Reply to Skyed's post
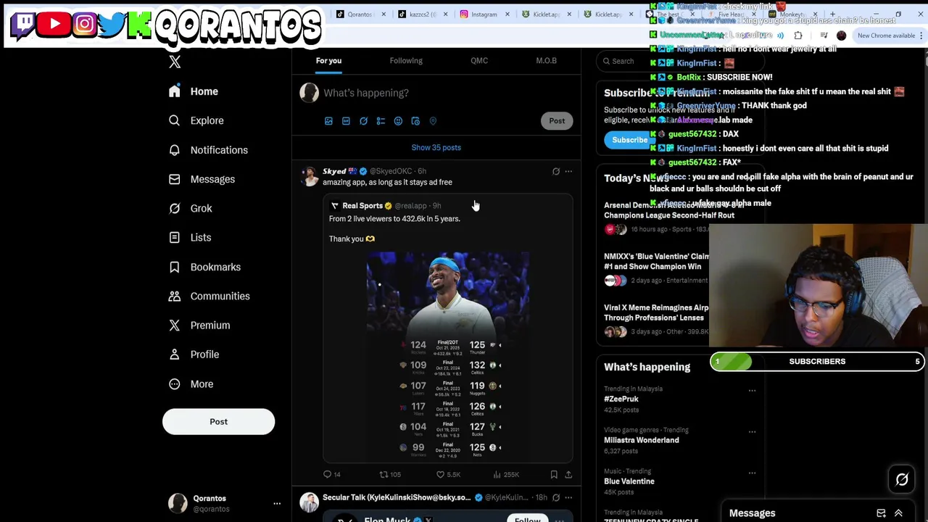 [x=331, y=475]
